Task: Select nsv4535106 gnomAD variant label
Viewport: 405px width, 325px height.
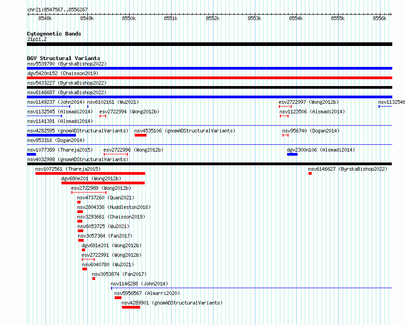Action: pos(185,131)
